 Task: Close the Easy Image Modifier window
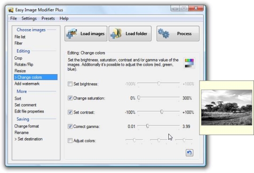pos(196,8)
